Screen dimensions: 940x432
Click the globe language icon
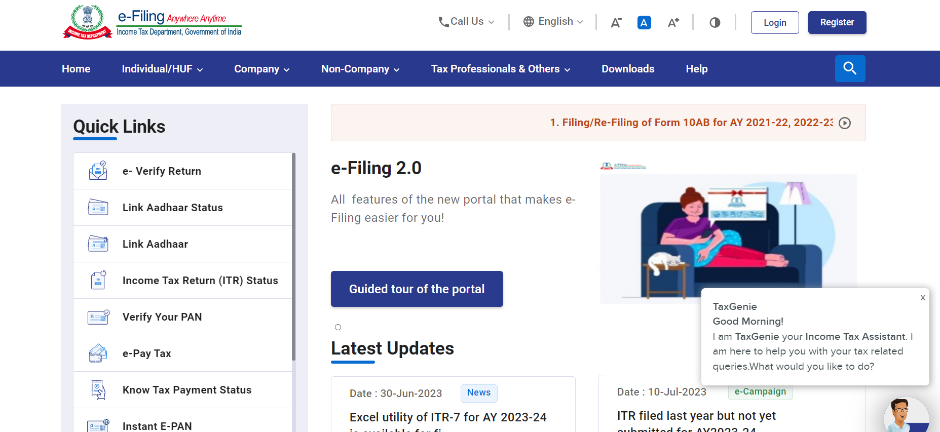click(529, 22)
